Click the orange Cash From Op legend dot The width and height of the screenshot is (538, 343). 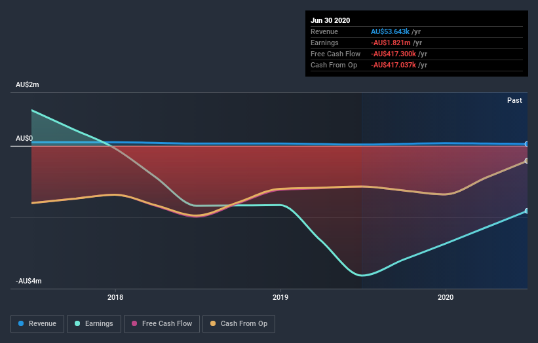coord(213,323)
